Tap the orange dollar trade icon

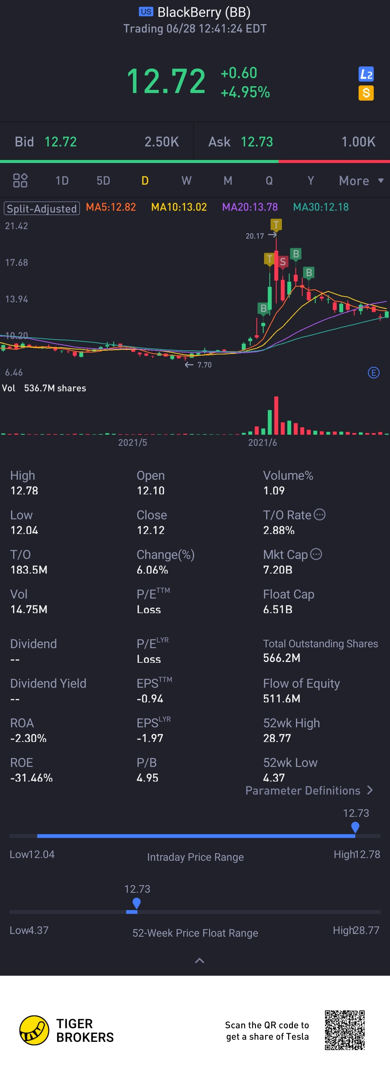pos(366,93)
